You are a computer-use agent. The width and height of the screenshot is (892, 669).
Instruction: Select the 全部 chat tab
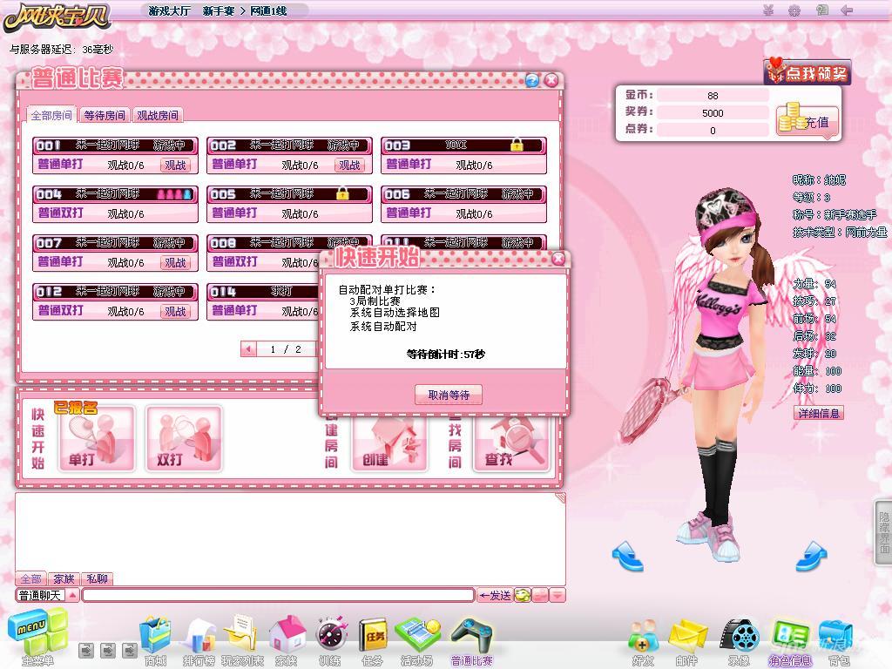(30, 578)
